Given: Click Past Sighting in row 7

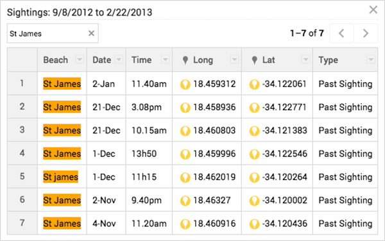Looking at the screenshot, I should tap(345, 224).
